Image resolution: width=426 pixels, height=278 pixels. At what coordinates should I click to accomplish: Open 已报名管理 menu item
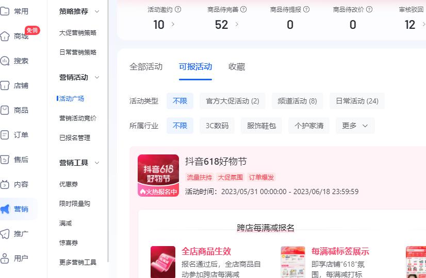[x=75, y=137]
